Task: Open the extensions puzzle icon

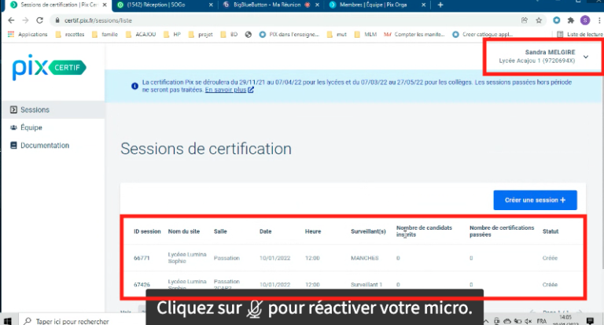Action: click(x=571, y=20)
